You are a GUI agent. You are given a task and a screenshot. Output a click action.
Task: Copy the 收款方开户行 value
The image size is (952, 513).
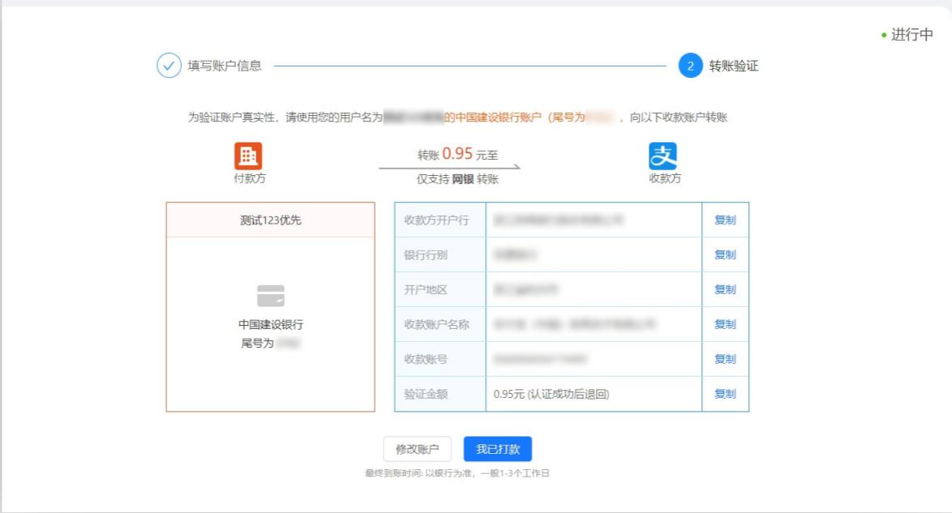pyautogui.click(x=725, y=220)
